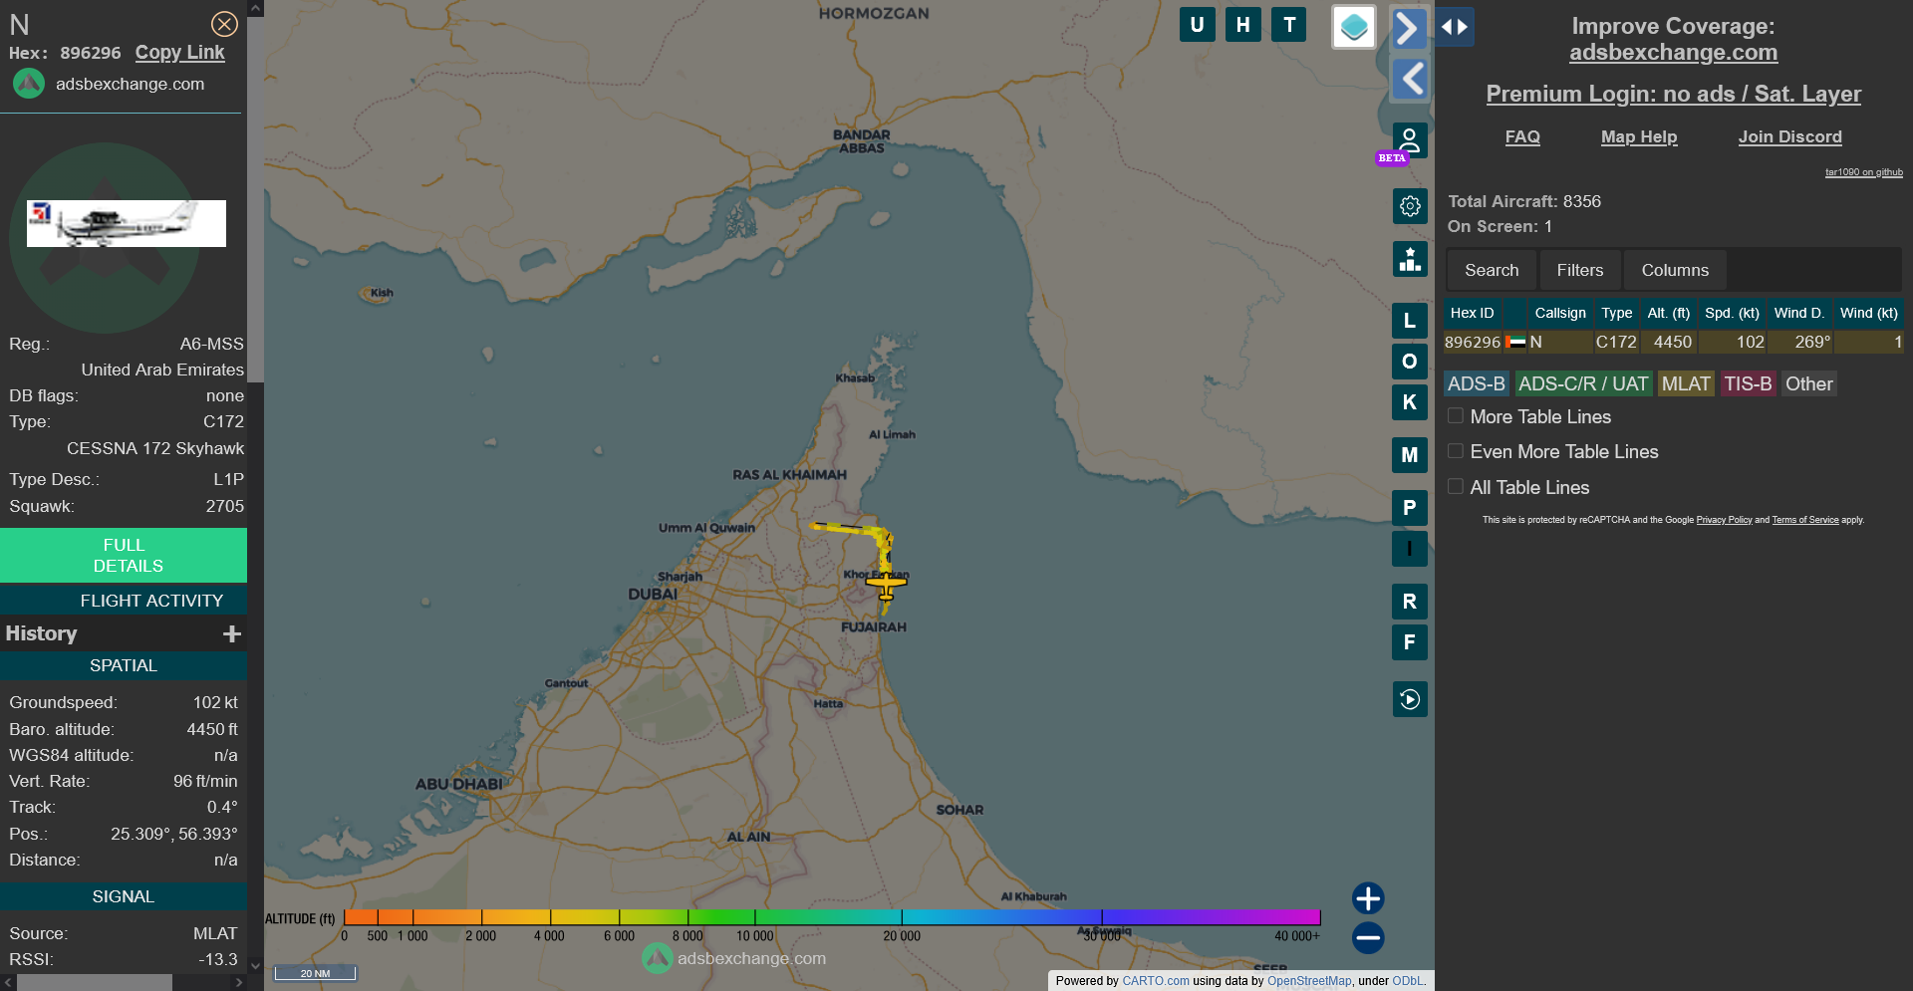This screenshot has width=1913, height=991.
Task: Click the Copy Link link
Action: (180, 53)
